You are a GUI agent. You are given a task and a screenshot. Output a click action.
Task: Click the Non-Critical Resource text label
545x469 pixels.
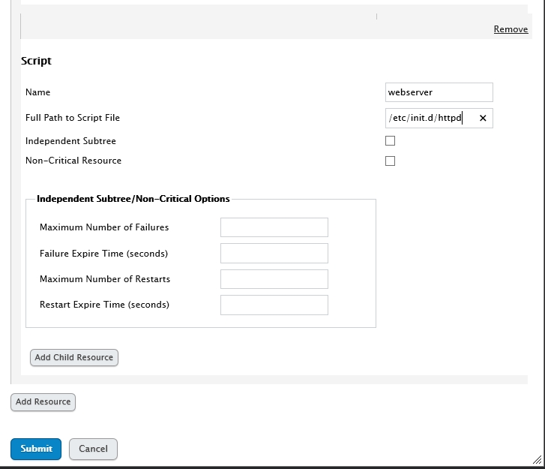pos(73,161)
